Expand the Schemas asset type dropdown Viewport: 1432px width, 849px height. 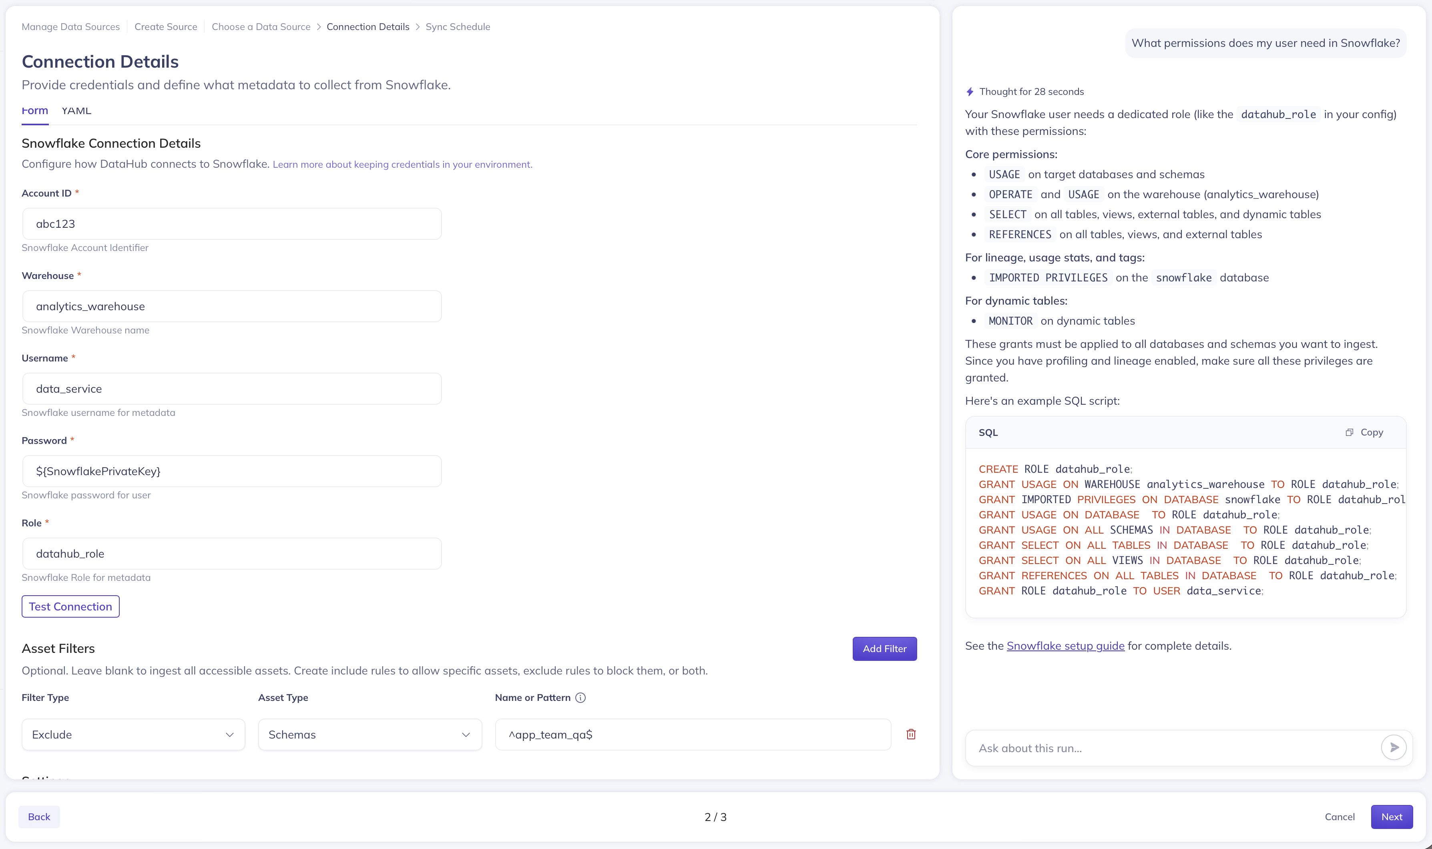click(x=370, y=734)
